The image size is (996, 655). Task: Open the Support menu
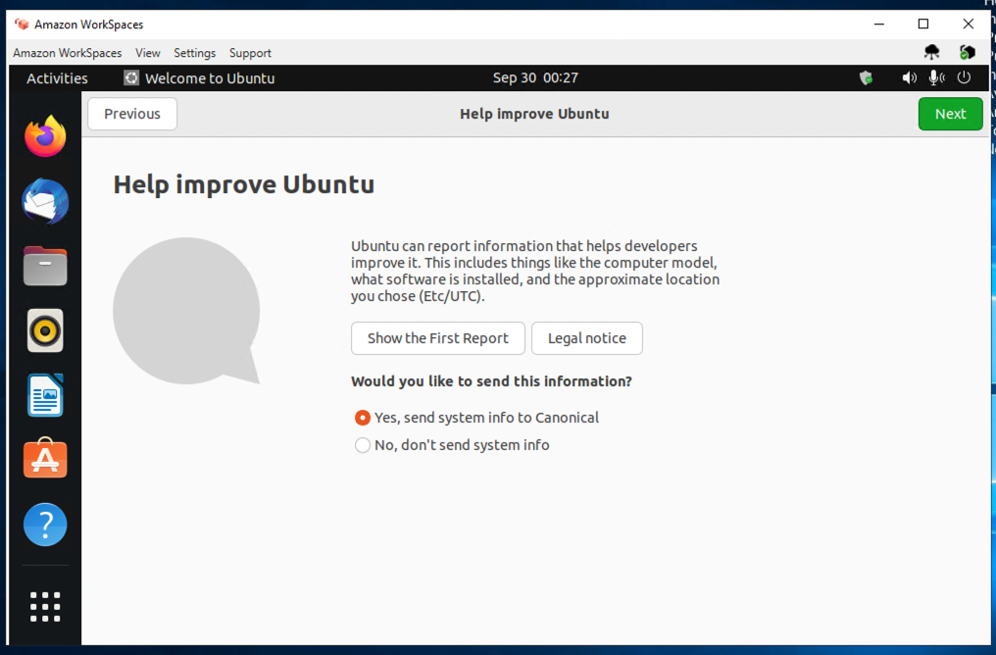tap(250, 53)
